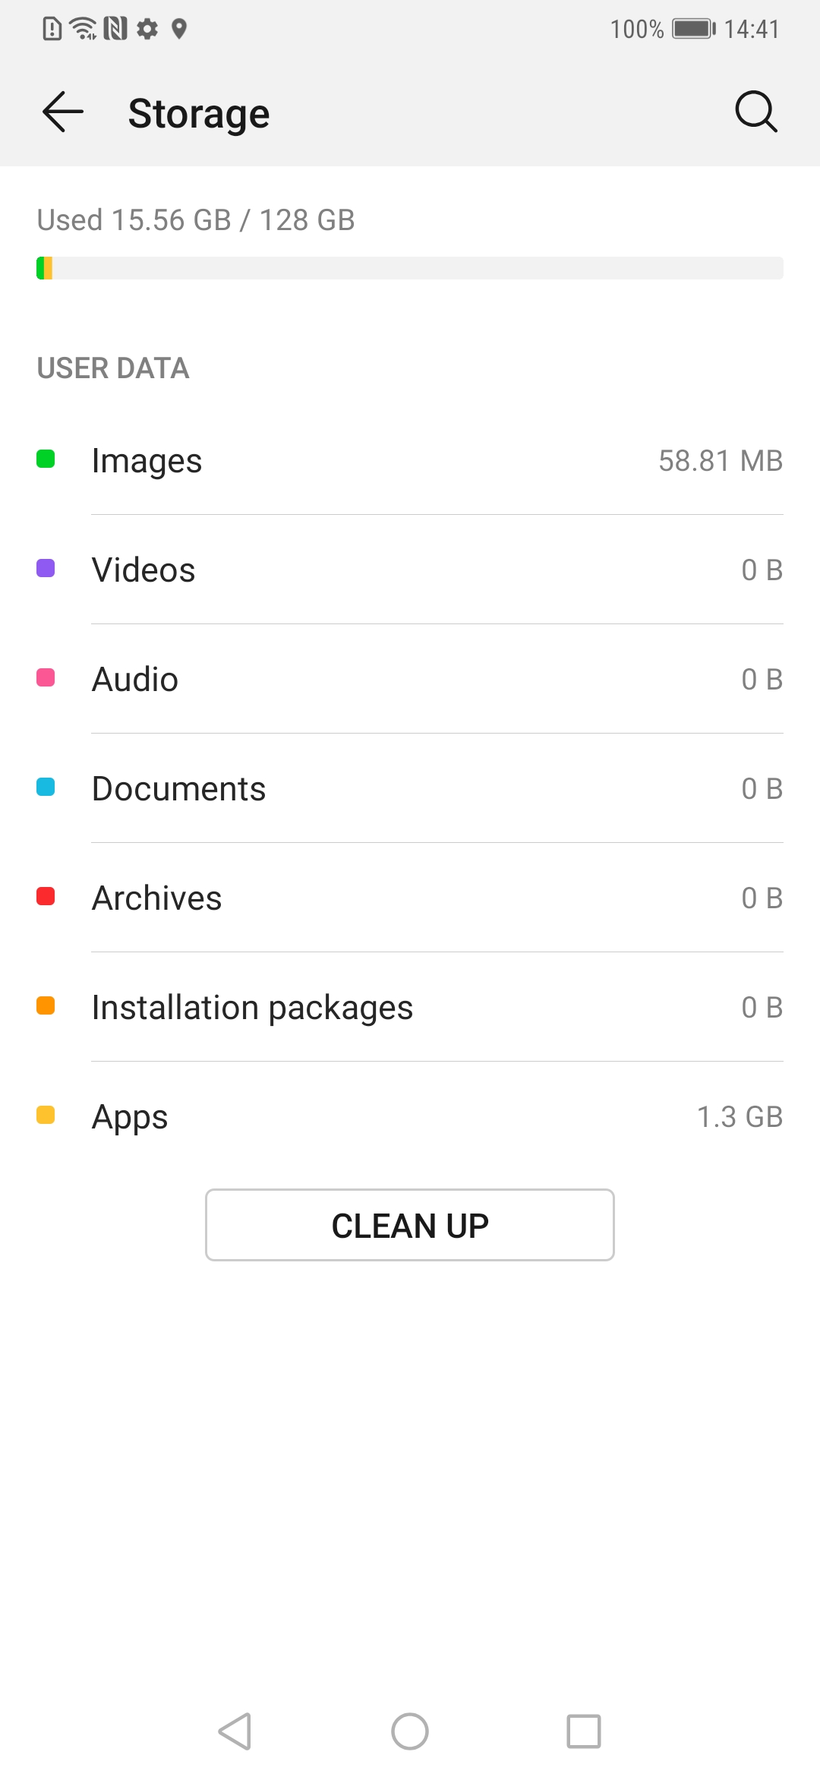820x1777 pixels.
Task: Open recent apps square button
Action: tap(583, 1731)
